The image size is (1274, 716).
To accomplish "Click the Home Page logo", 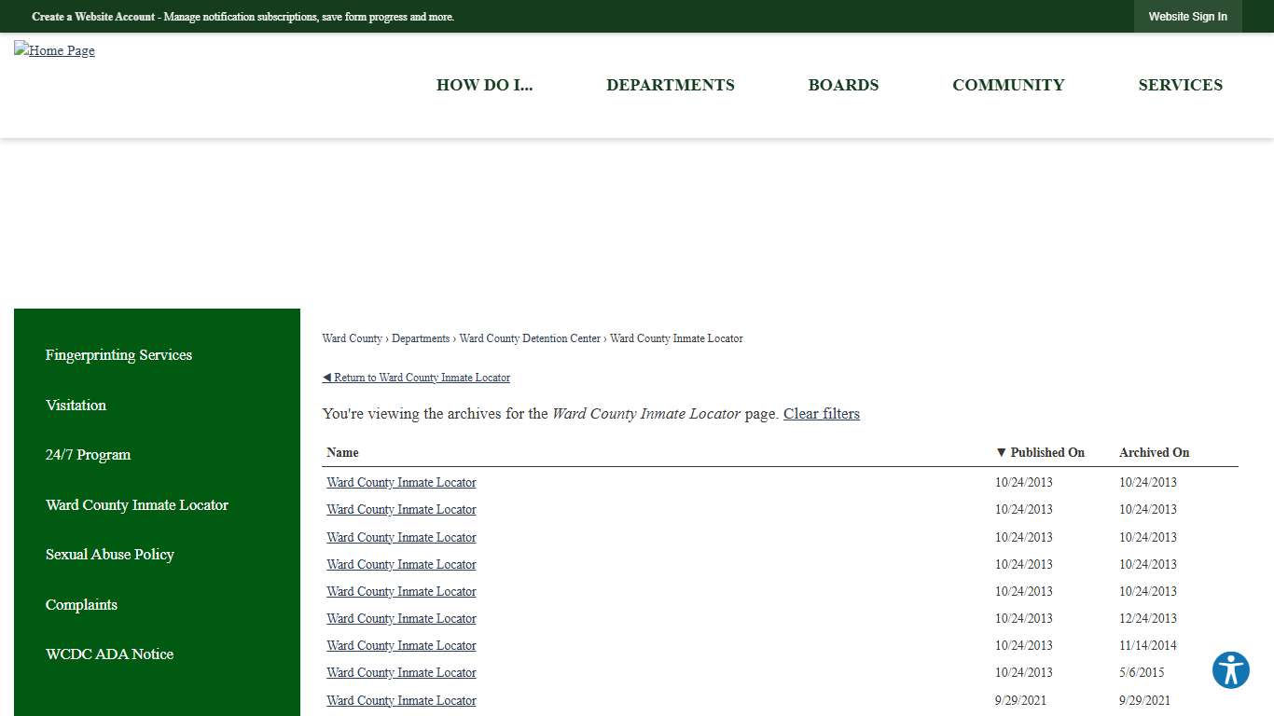I will point(54,50).
